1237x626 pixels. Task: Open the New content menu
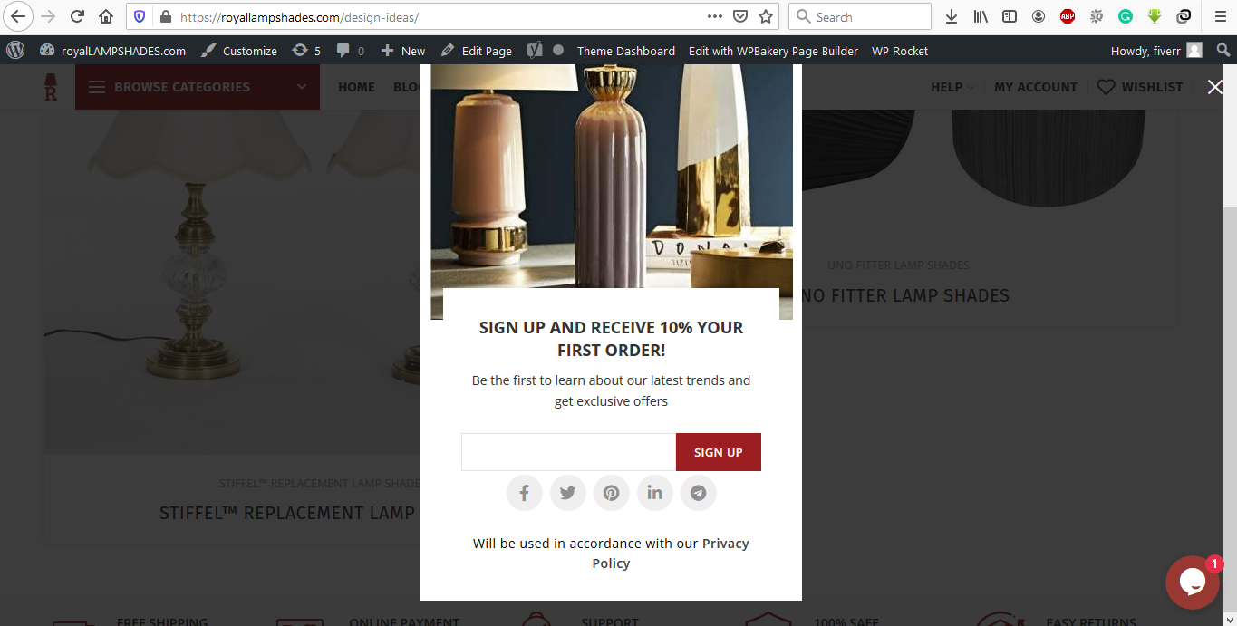403,51
